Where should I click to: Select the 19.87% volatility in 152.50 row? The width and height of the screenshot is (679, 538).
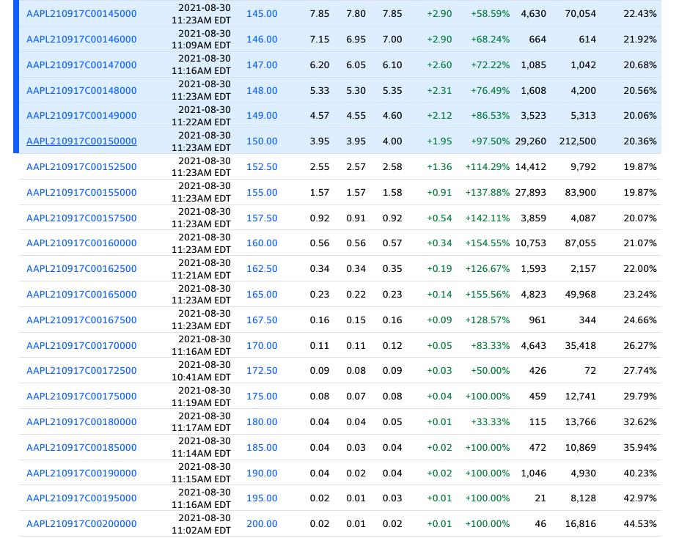[640, 166]
